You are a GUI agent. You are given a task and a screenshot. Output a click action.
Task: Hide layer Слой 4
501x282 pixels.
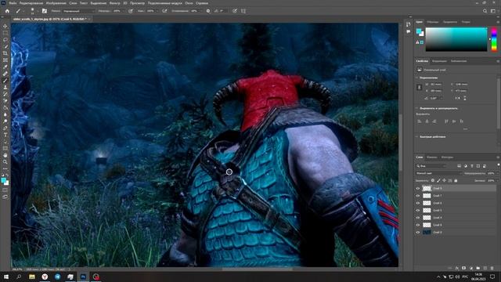pyautogui.click(x=418, y=218)
